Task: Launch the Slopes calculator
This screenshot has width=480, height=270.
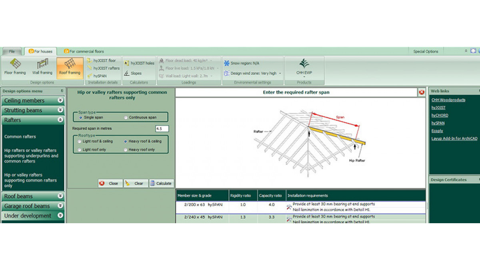Action: coord(133,73)
